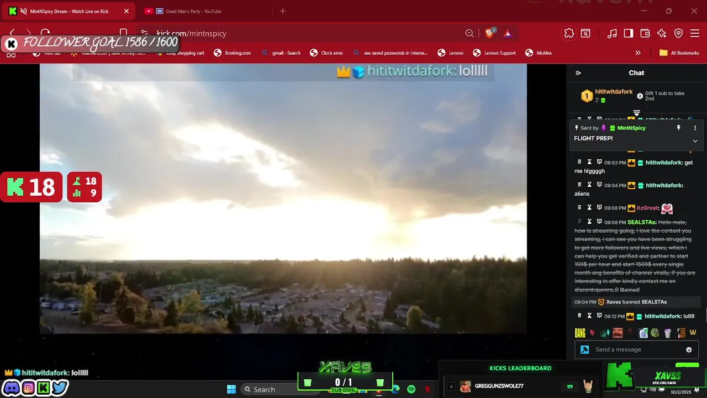Screen dimensions: 707x398
Task: Open the McAfee bookmark
Action: coord(539,53)
